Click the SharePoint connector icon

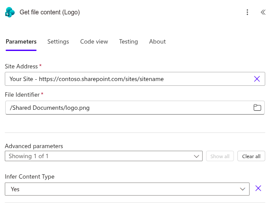10,12
